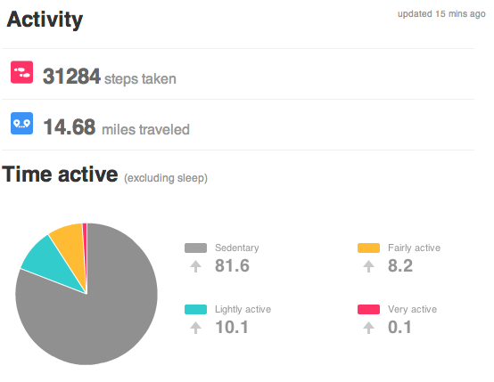Select the teal Lightly active legend swatch

pyautogui.click(x=195, y=309)
